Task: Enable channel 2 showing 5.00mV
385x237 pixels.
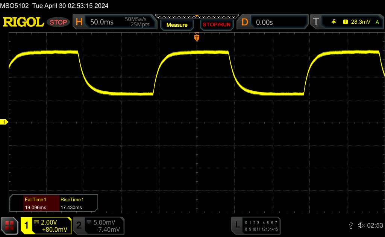Action: tap(99, 225)
